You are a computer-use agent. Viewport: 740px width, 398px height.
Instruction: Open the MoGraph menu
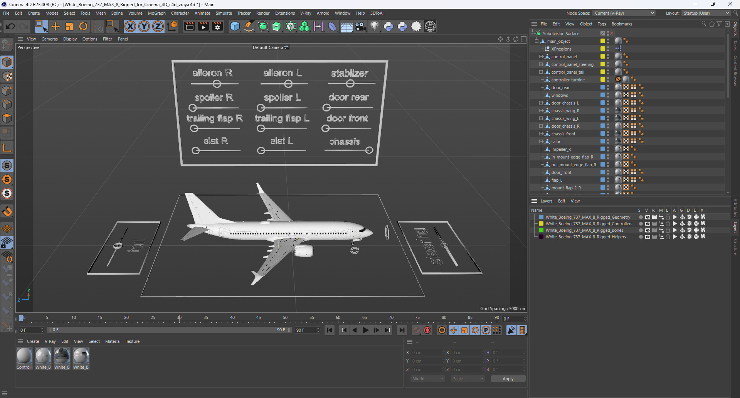(x=156, y=13)
